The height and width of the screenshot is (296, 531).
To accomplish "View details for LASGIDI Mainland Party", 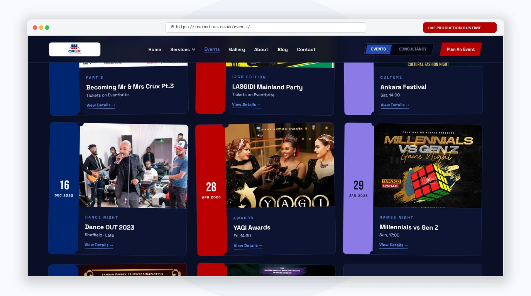I will click(x=246, y=105).
